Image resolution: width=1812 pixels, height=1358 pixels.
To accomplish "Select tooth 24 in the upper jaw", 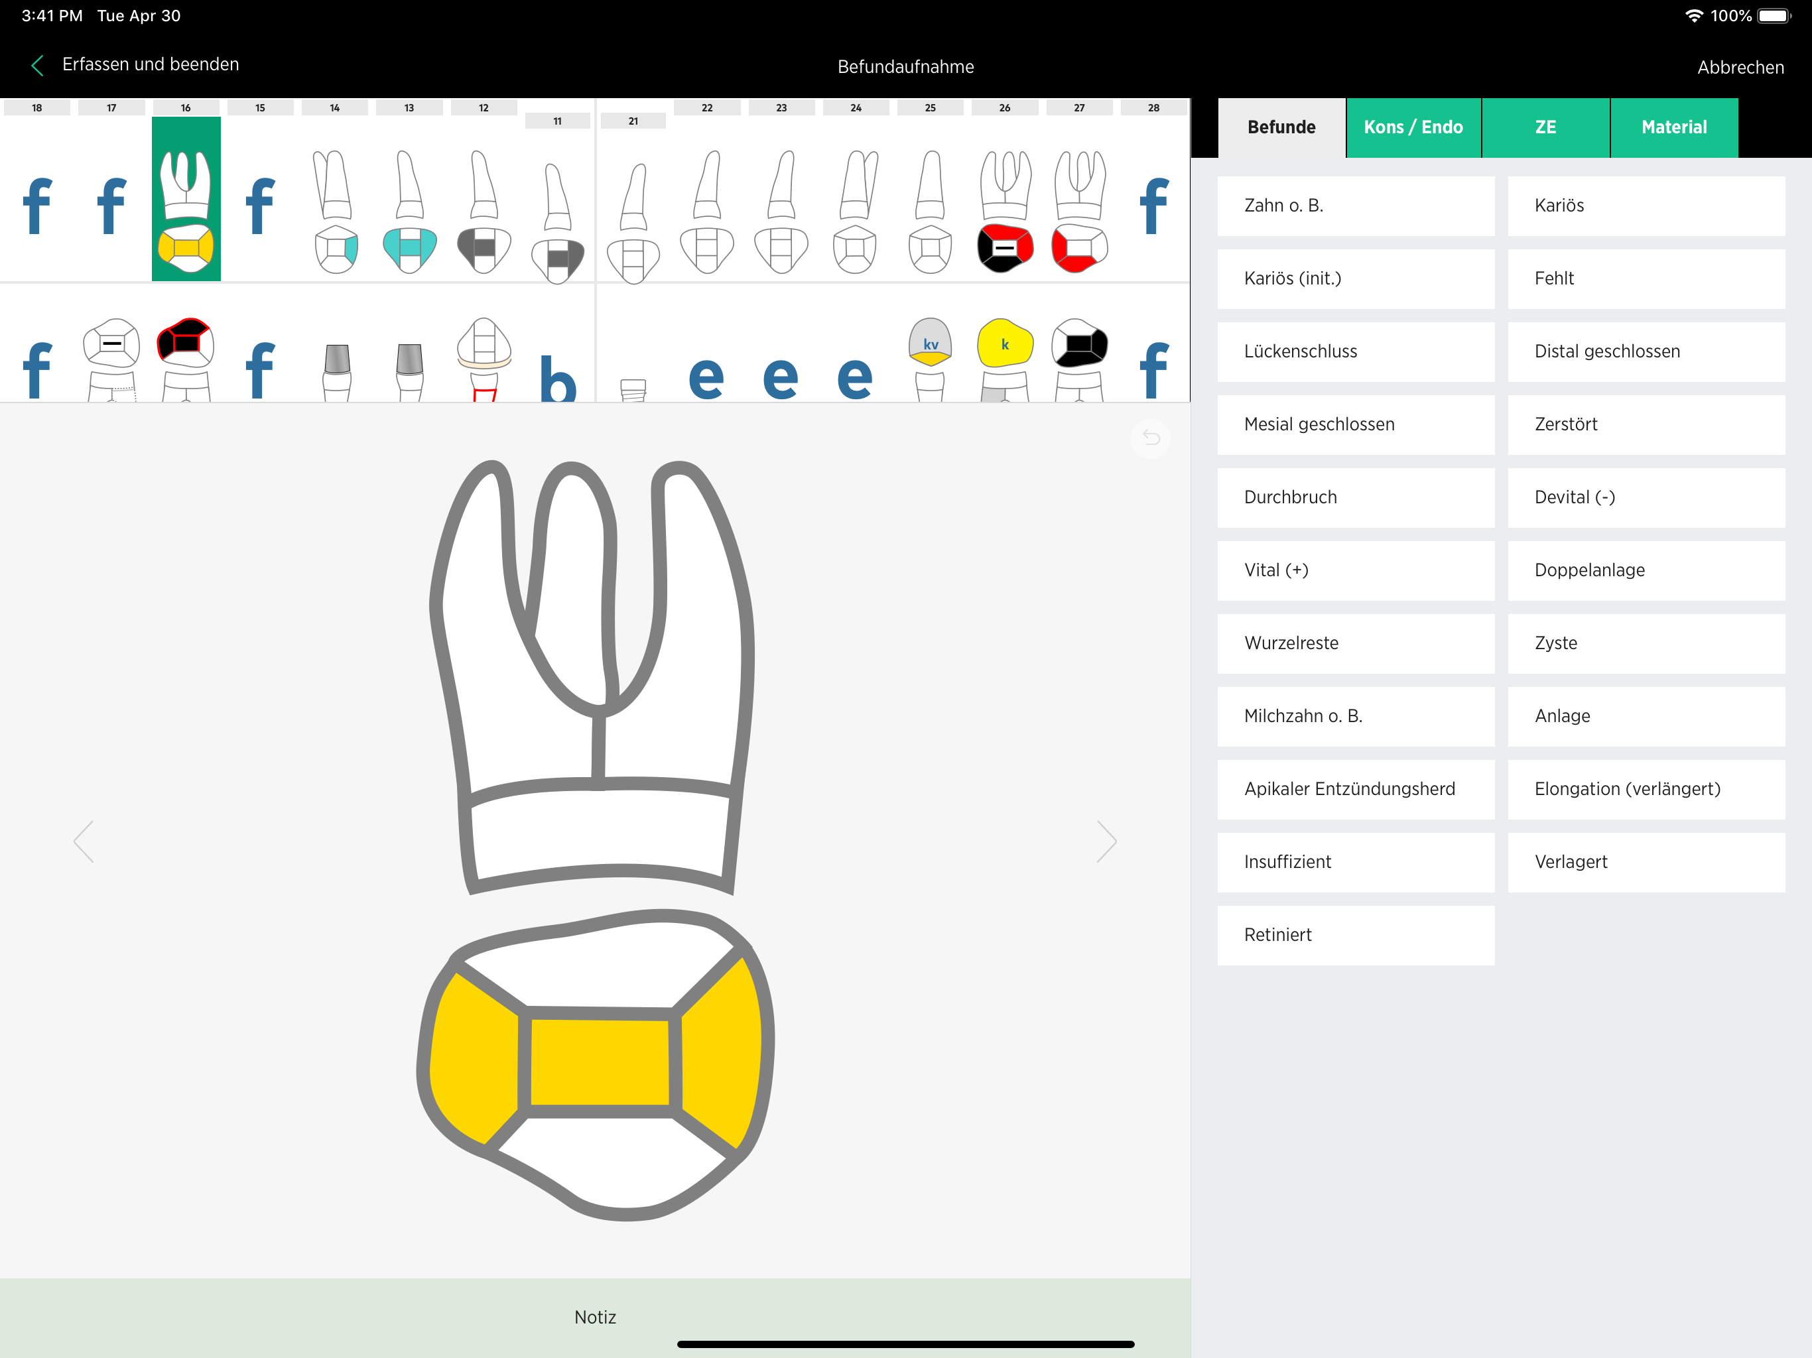I will click(x=856, y=212).
